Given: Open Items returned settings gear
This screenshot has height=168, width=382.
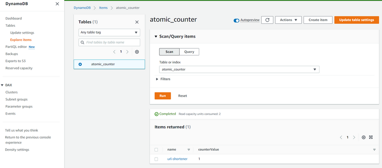Looking at the screenshot, I should 363,137.
